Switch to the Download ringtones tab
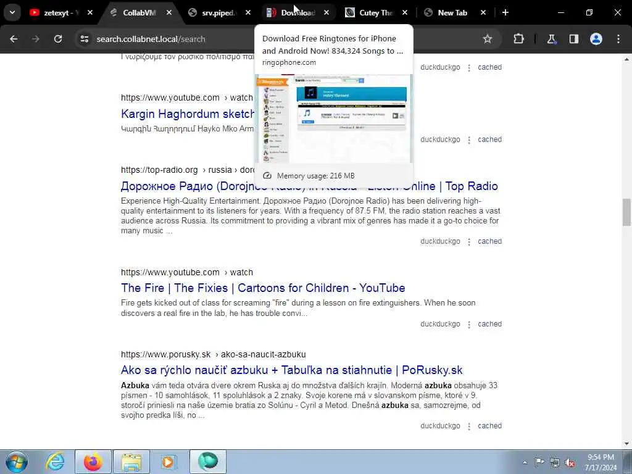 coord(297,13)
